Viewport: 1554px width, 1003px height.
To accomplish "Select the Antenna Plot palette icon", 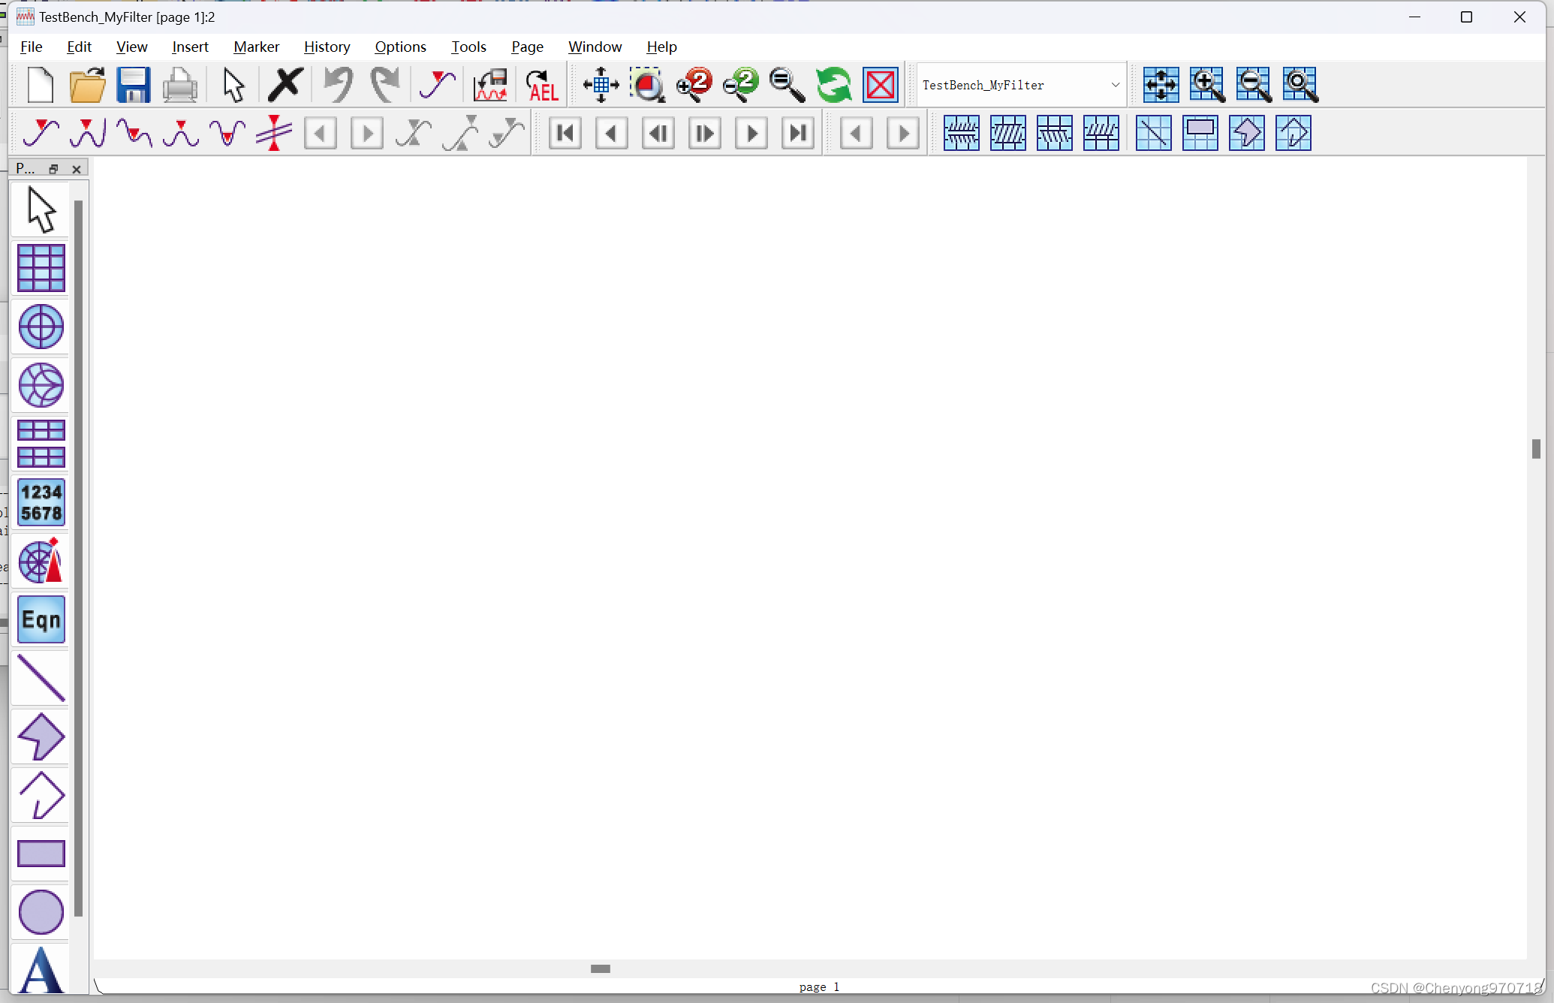I will click(x=41, y=561).
